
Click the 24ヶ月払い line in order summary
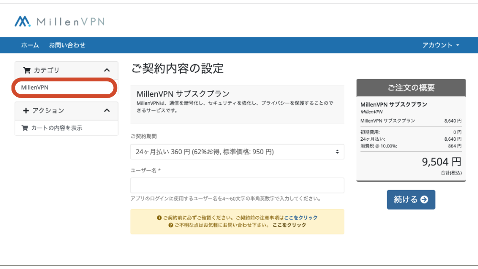(411, 139)
